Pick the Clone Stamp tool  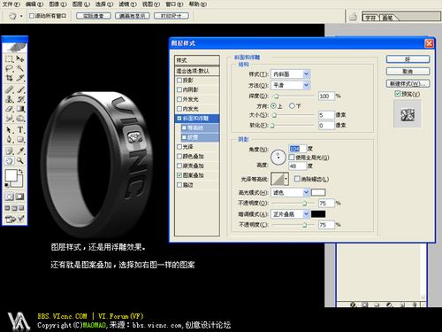click(10, 99)
